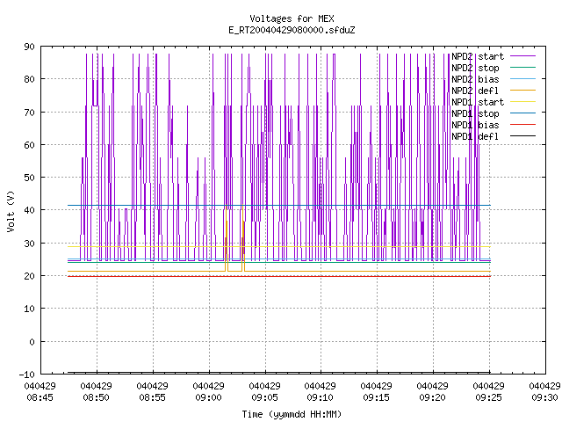Click the green NPD2 stop legend line sample
Image resolution: width=562 pixels, height=422 pixels.
(522, 67)
